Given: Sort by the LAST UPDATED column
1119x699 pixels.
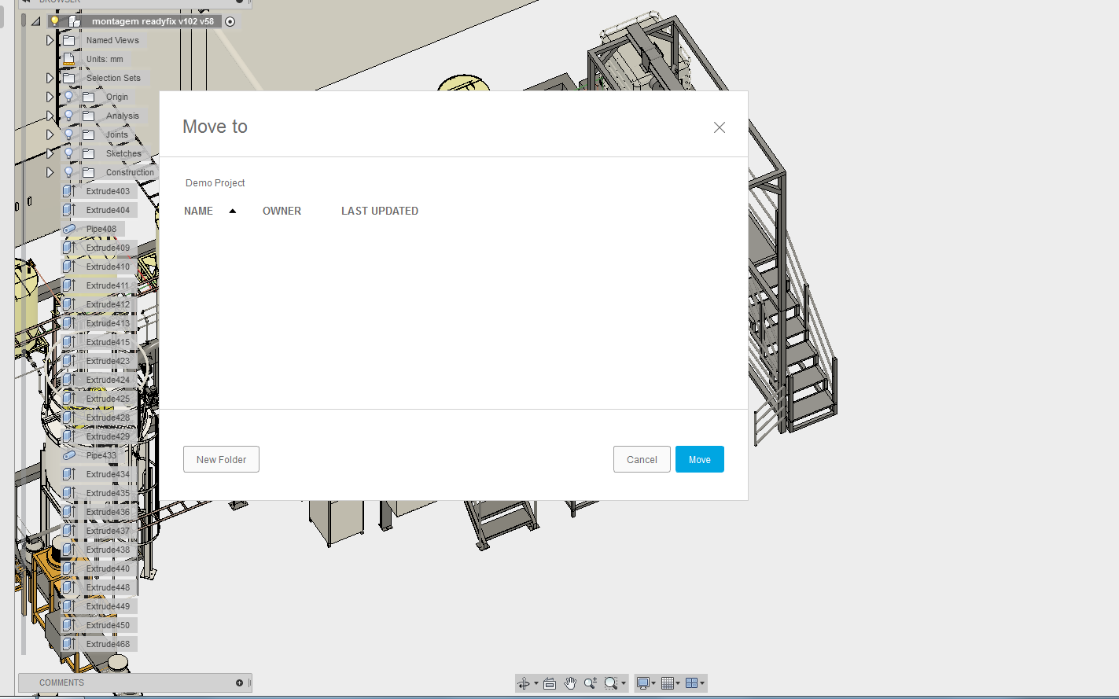Looking at the screenshot, I should coord(380,211).
